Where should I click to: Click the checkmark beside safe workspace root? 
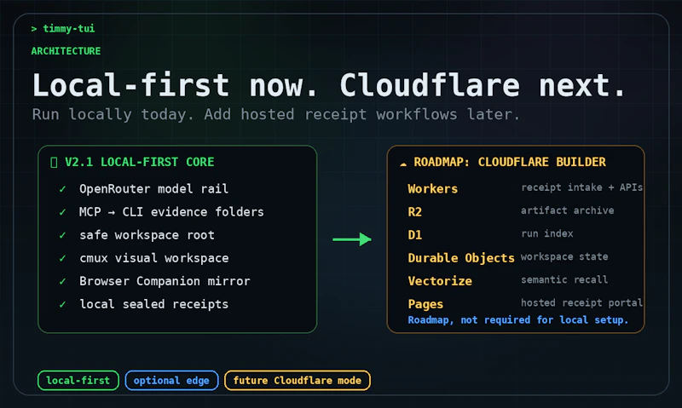(62, 235)
